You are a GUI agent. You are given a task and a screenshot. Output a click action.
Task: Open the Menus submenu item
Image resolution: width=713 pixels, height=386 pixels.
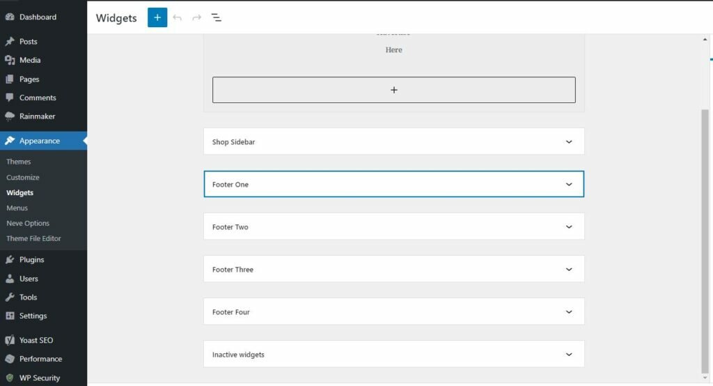17,208
